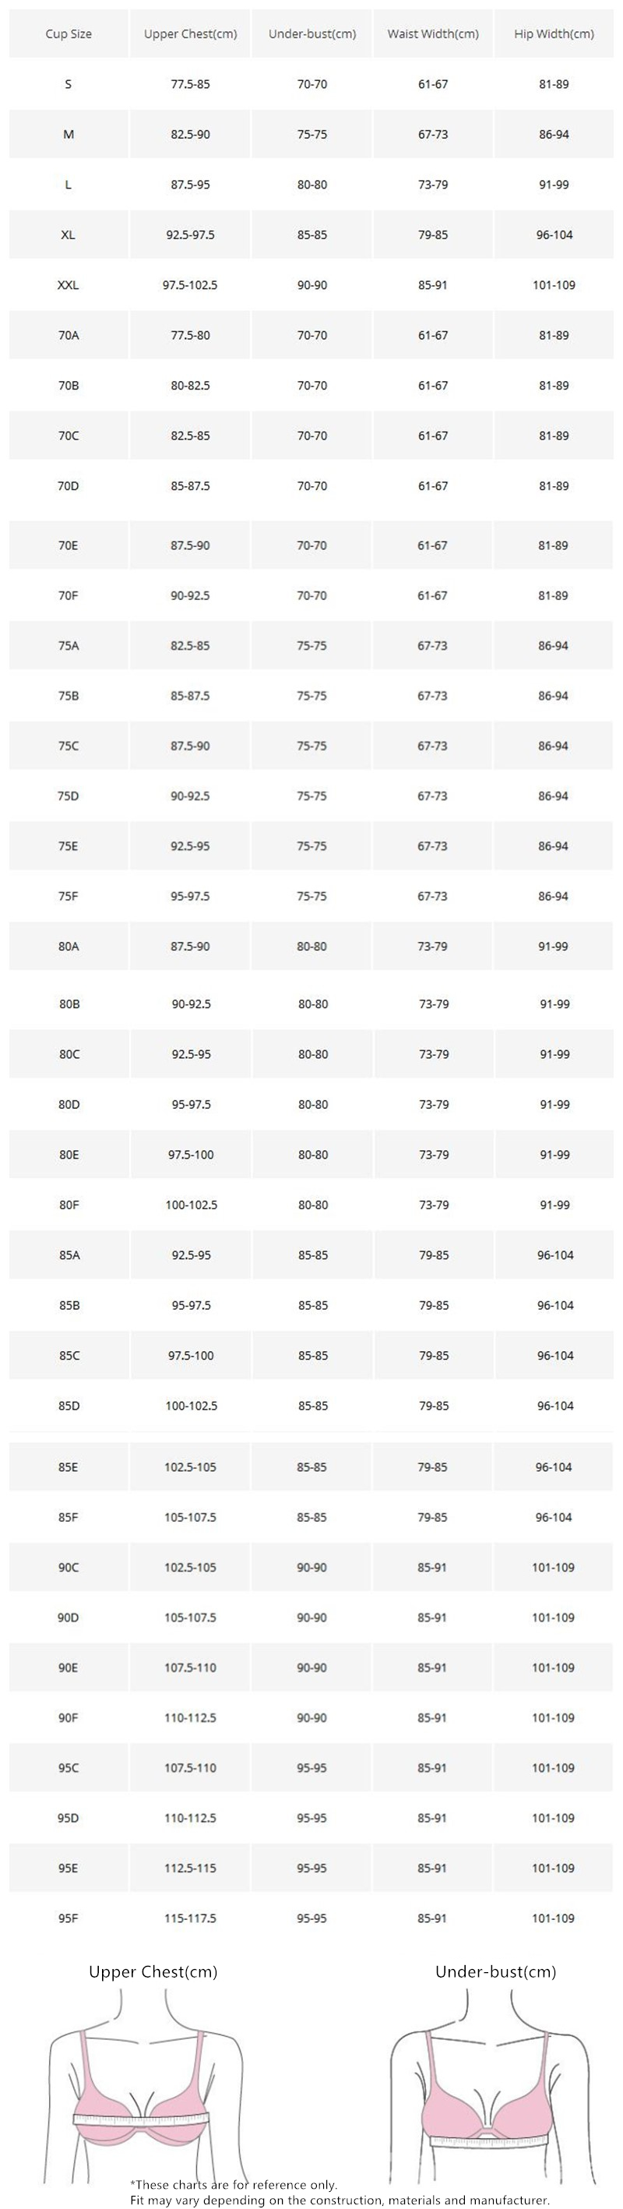The width and height of the screenshot is (623, 2209).
Task: Click the Waist Width(cm) column header
Action: [433, 34]
